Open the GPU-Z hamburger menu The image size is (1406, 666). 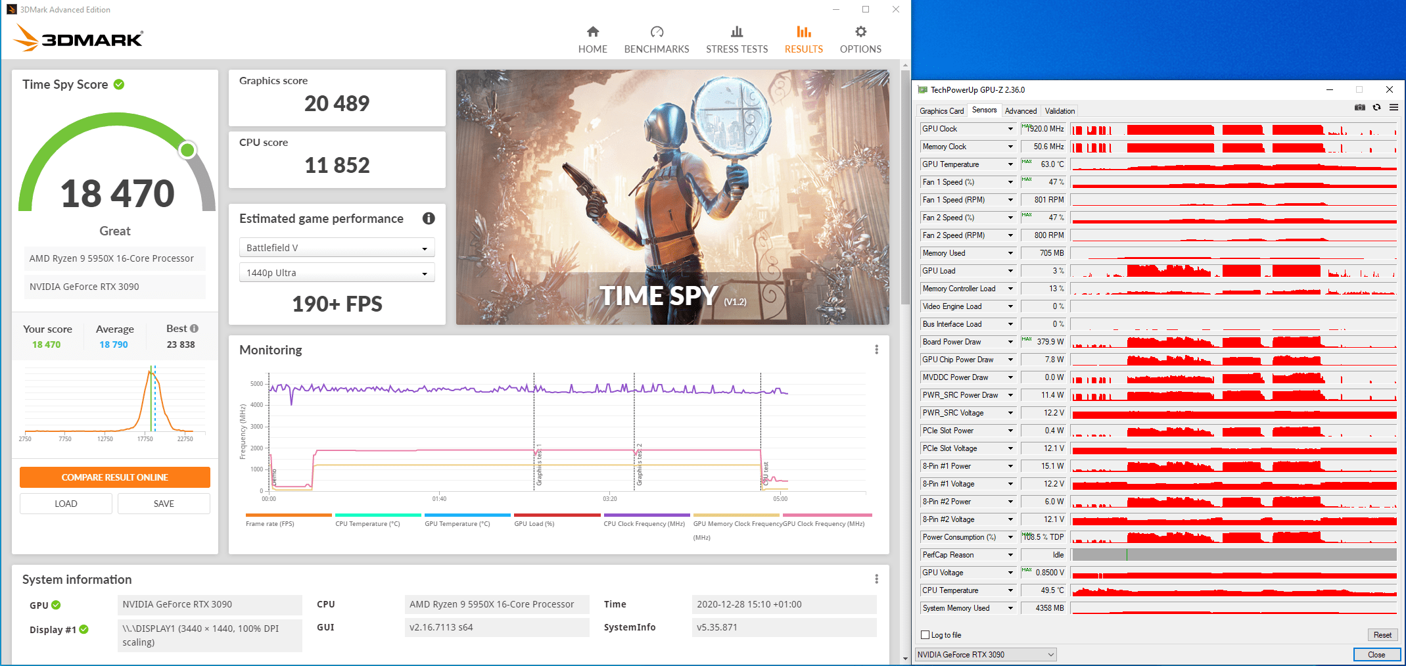[x=1394, y=107]
